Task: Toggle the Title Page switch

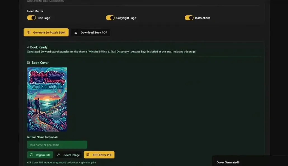Action: (x=31, y=18)
